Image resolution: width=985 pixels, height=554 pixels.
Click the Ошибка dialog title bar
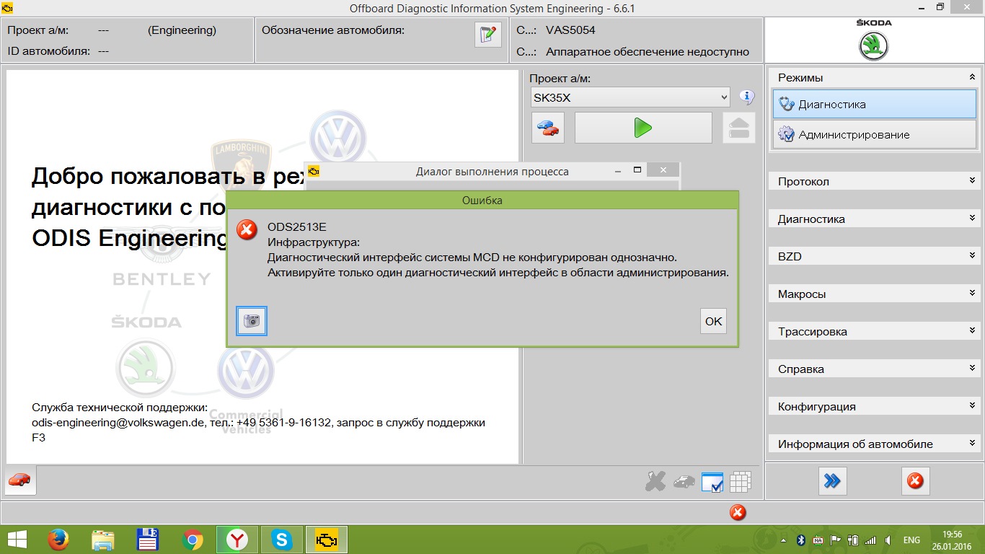pos(482,201)
